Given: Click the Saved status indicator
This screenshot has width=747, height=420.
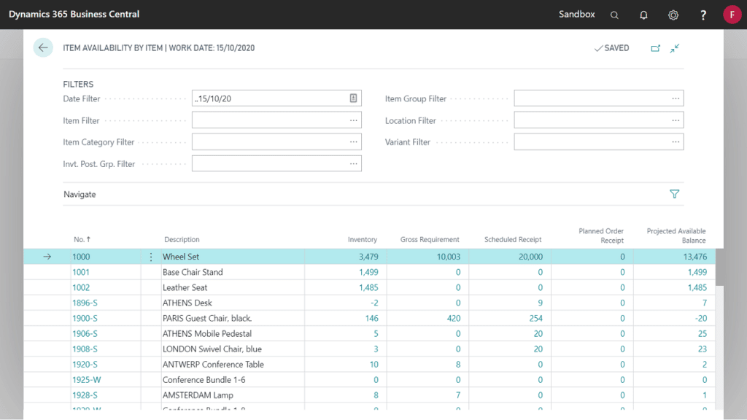Looking at the screenshot, I should tap(611, 47).
